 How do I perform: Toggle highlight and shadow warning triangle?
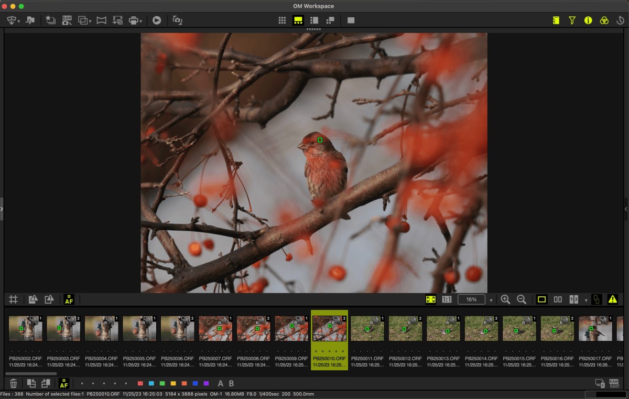point(612,299)
